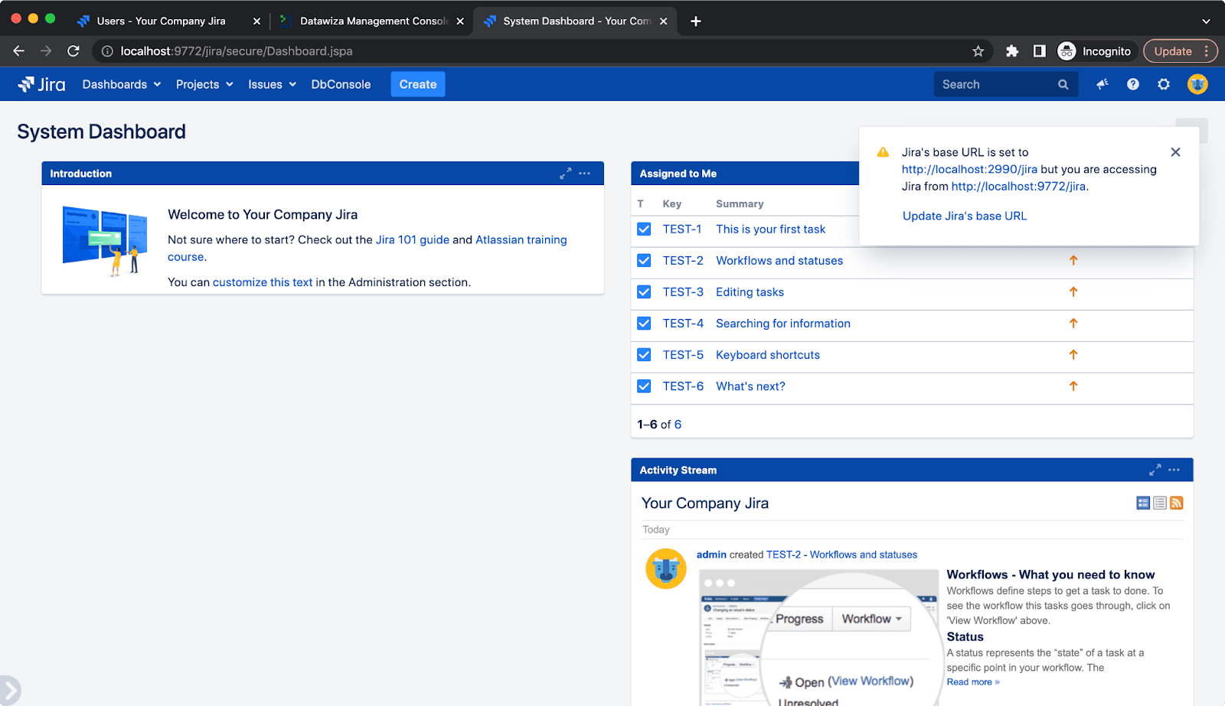This screenshot has width=1225, height=706.
Task: Switch to Datawiza Management Console tab
Action: coord(374,21)
